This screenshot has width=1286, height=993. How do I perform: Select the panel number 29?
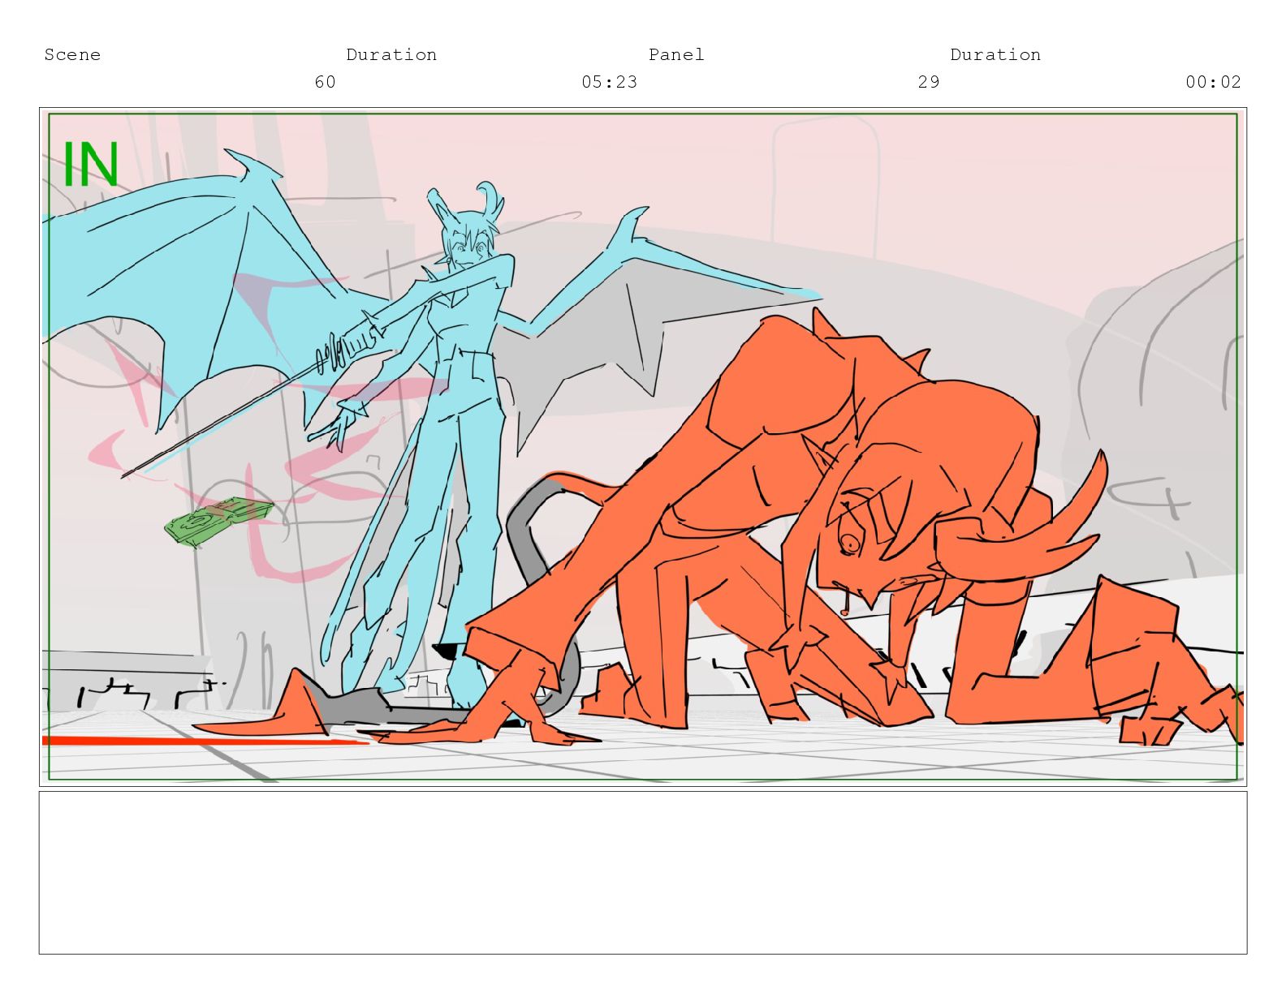[929, 82]
